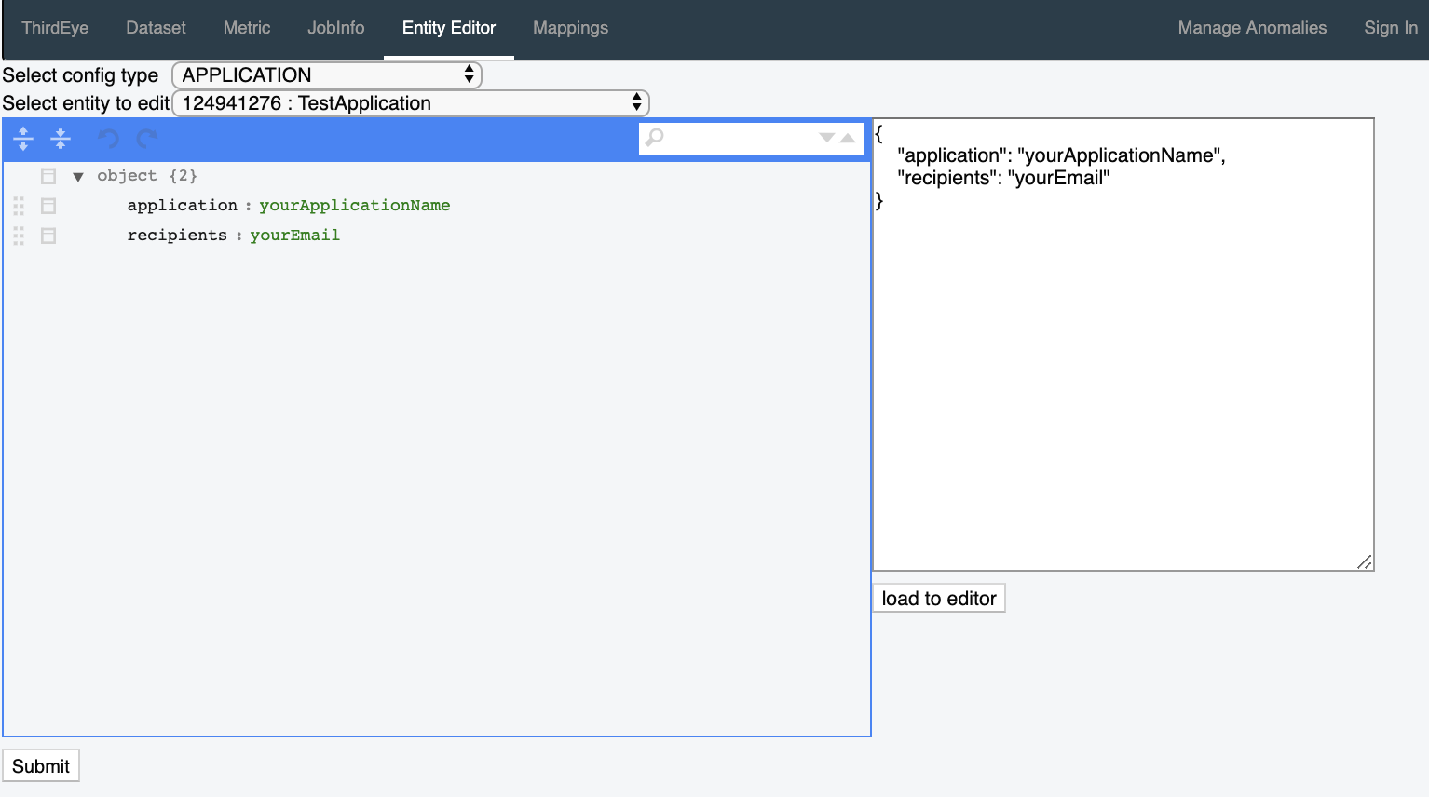Click drag handle of application row
This screenshot has height=797, width=1429.
tap(19, 206)
